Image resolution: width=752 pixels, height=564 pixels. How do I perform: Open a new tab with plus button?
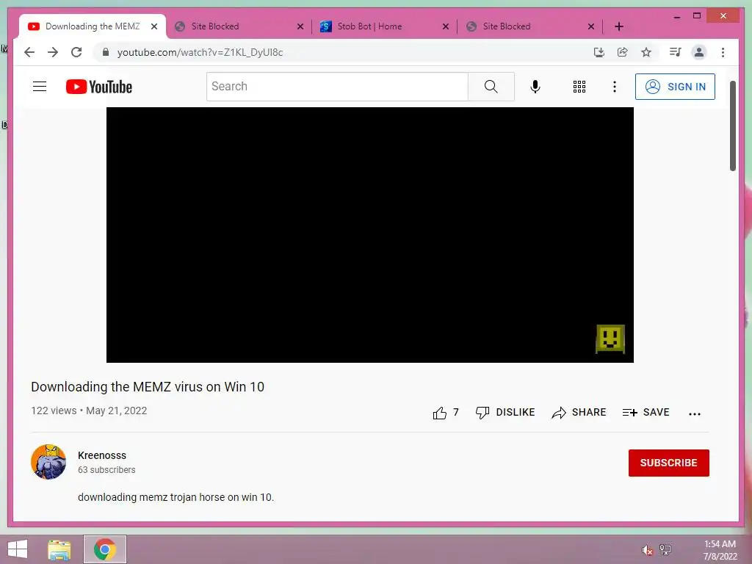(x=618, y=26)
